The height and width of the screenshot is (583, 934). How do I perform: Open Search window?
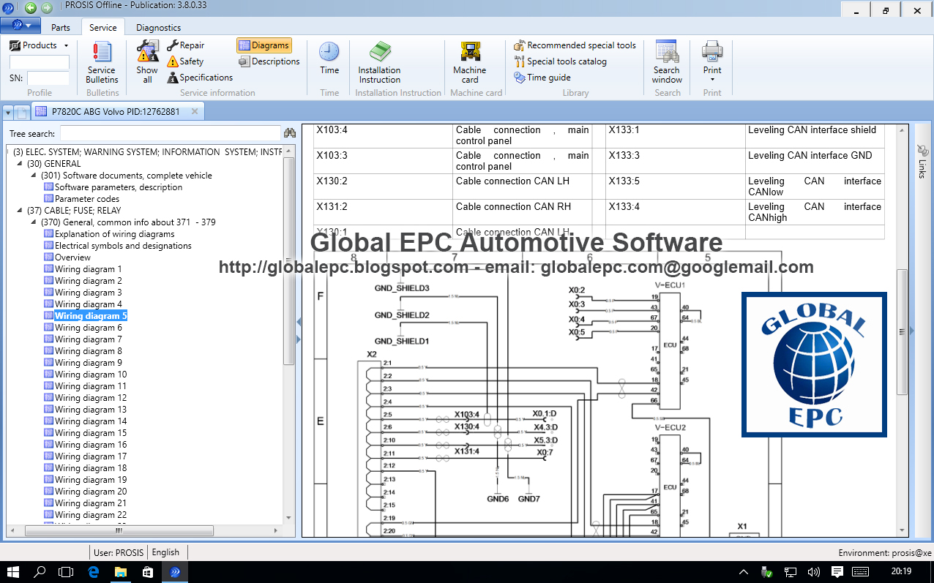(x=667, y=62)
